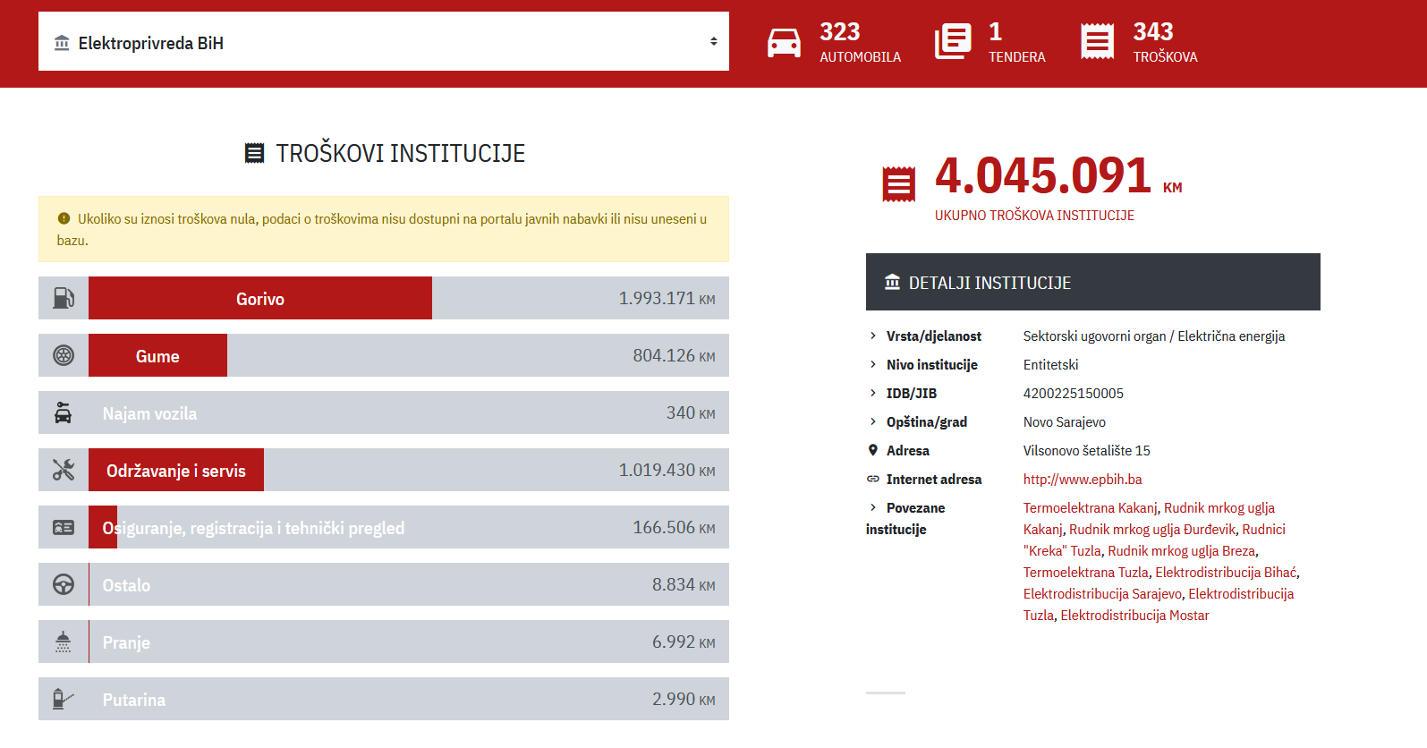This screenshot has height=748, width=1427.
Task: Click the 1 TENDERA counter text
Action: coord(1016,42)
